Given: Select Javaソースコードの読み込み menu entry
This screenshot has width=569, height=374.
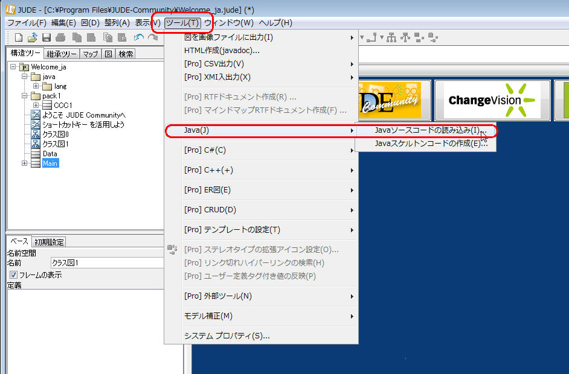Looking at the screenshot, I should point(426,130).
